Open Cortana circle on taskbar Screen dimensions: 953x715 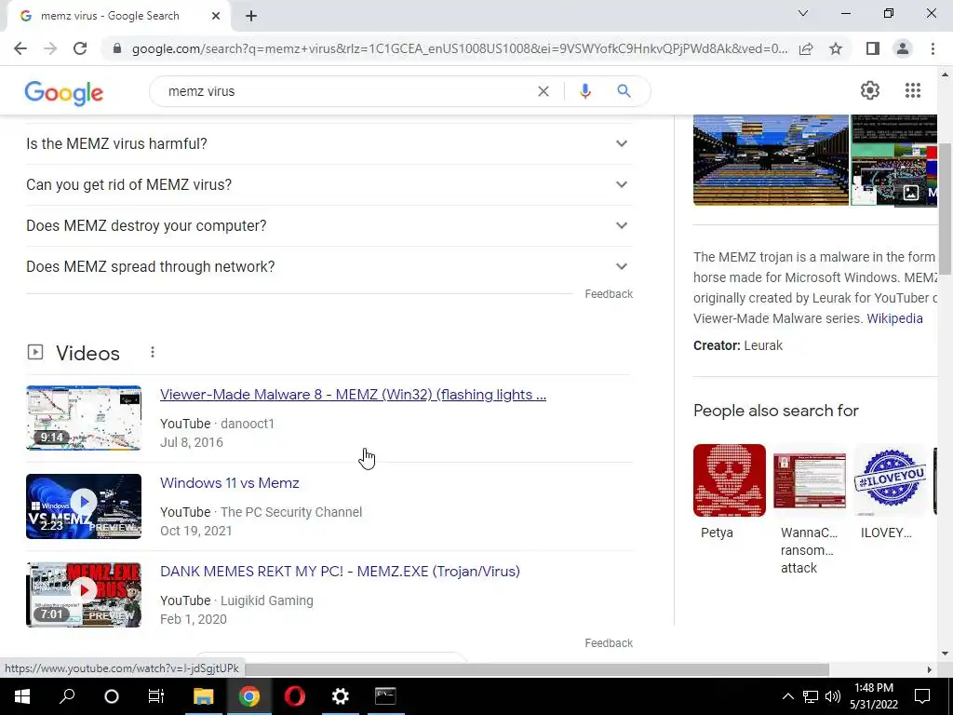[x=112, y=696]
